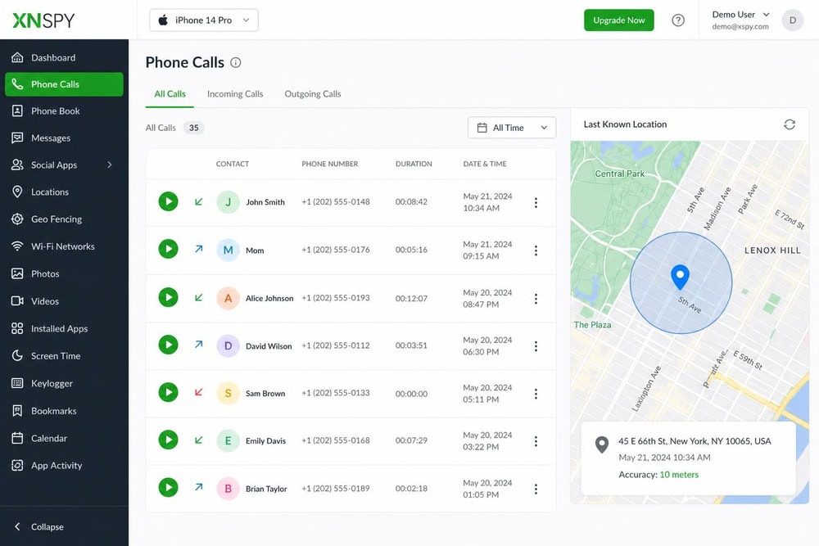This screenshot has width=819, height=546.
Task: Click the blue location pin on map
Action: [680, 277]
